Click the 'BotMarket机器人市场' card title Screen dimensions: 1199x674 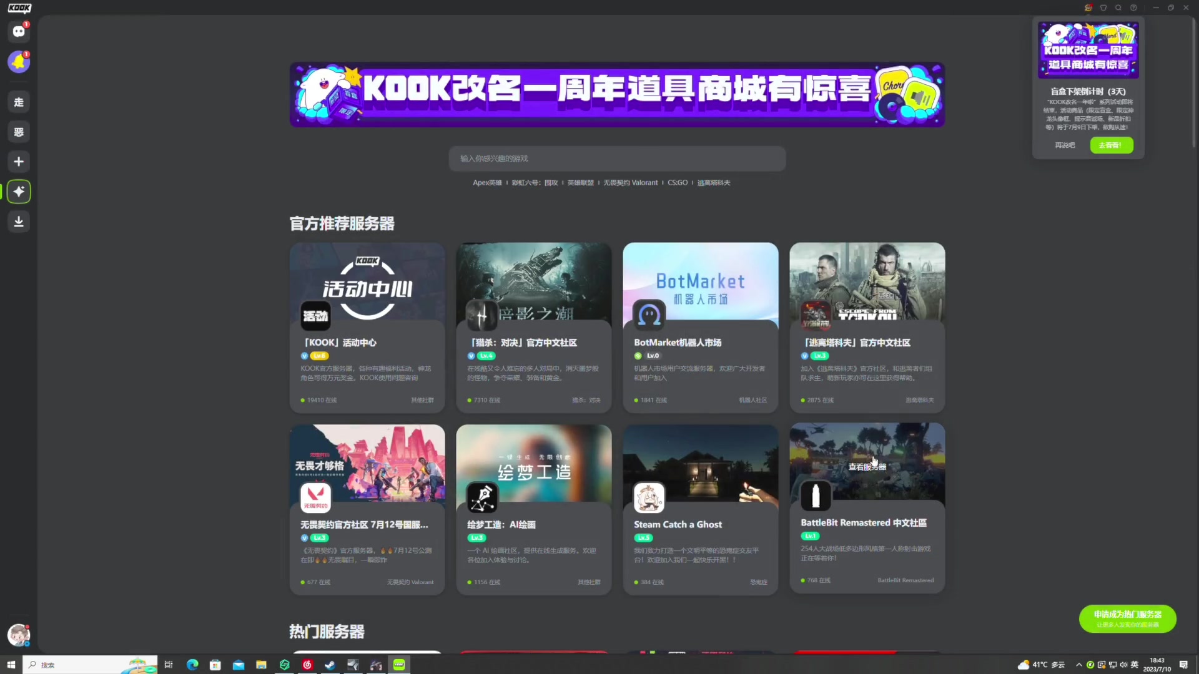point(678,343)
